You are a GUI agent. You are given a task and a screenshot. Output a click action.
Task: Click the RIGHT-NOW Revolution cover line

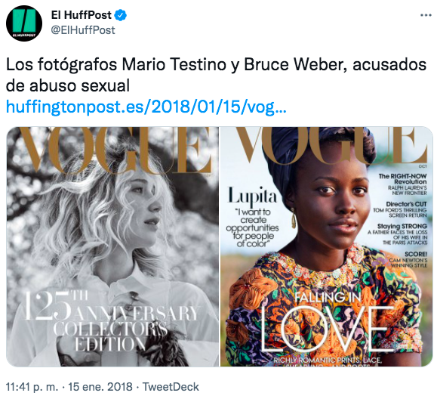tap(402, 184)
